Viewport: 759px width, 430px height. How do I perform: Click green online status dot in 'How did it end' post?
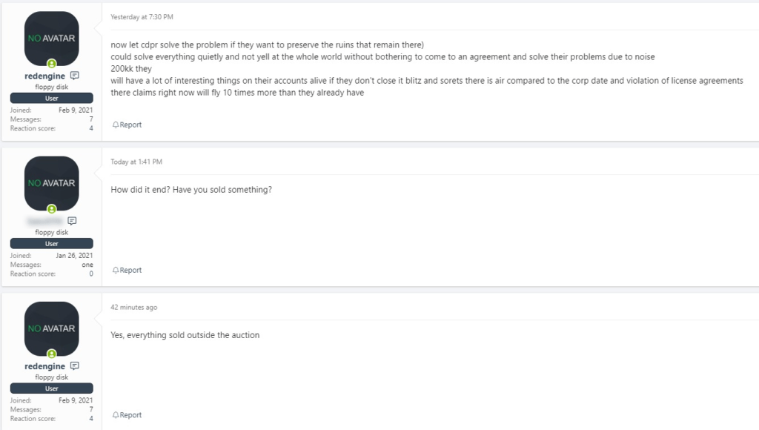pos(52,209)
